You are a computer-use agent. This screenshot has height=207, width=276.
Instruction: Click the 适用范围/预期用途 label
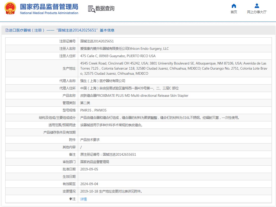[62, 125]
